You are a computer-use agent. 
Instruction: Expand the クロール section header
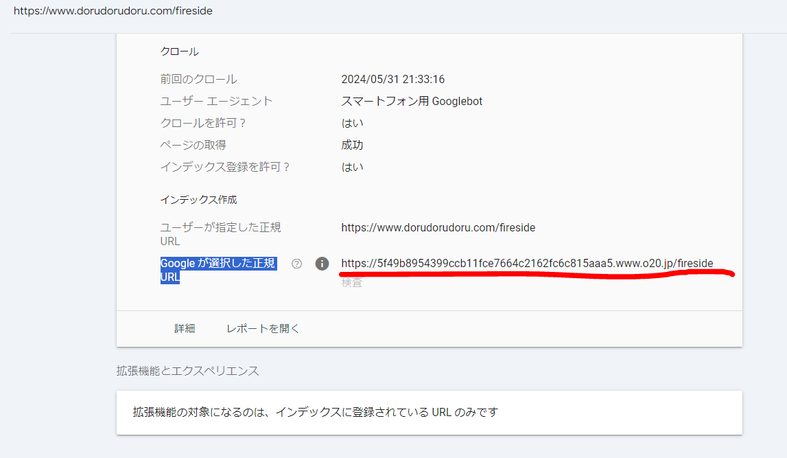[x=179, y=50]
